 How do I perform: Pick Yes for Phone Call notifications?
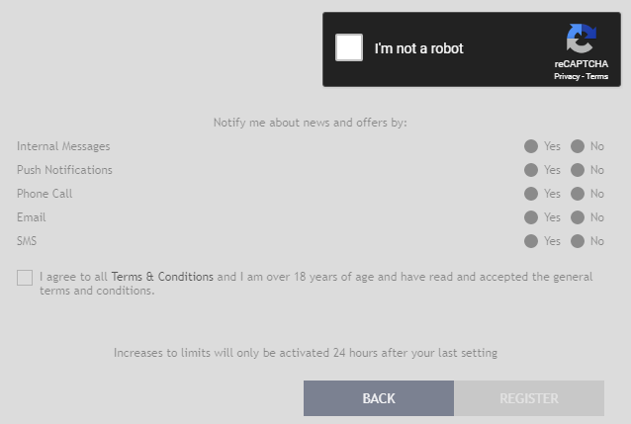[x=531, y=194]
